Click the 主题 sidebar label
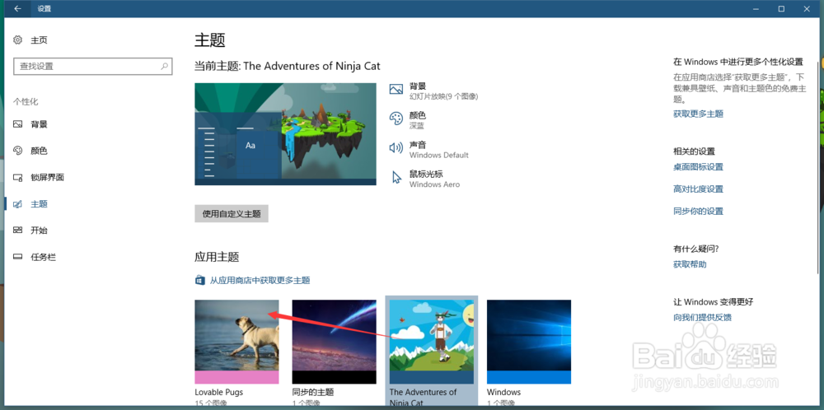824x410 pixels. pos(40,203)
